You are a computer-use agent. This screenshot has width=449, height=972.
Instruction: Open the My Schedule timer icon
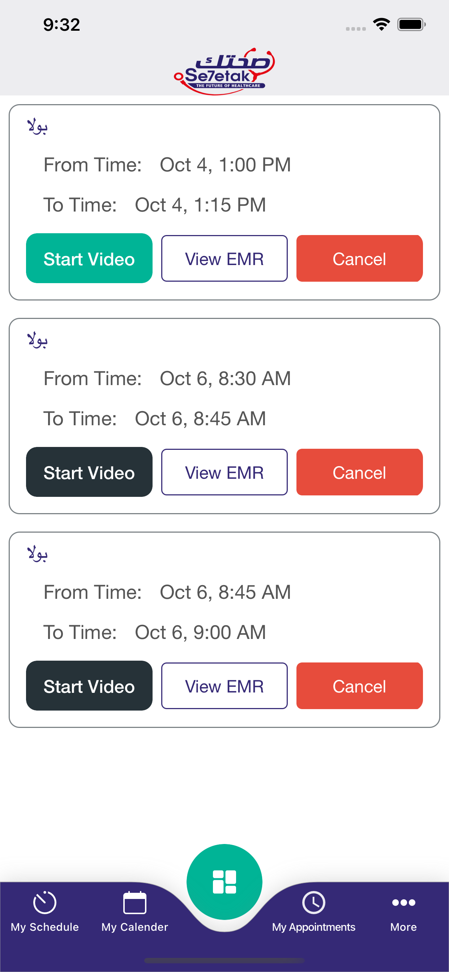pos(44,902)
